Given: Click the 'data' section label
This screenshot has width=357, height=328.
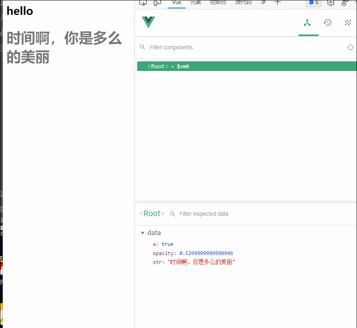Looking at the screenshot, I should click(x=154, y=233).
